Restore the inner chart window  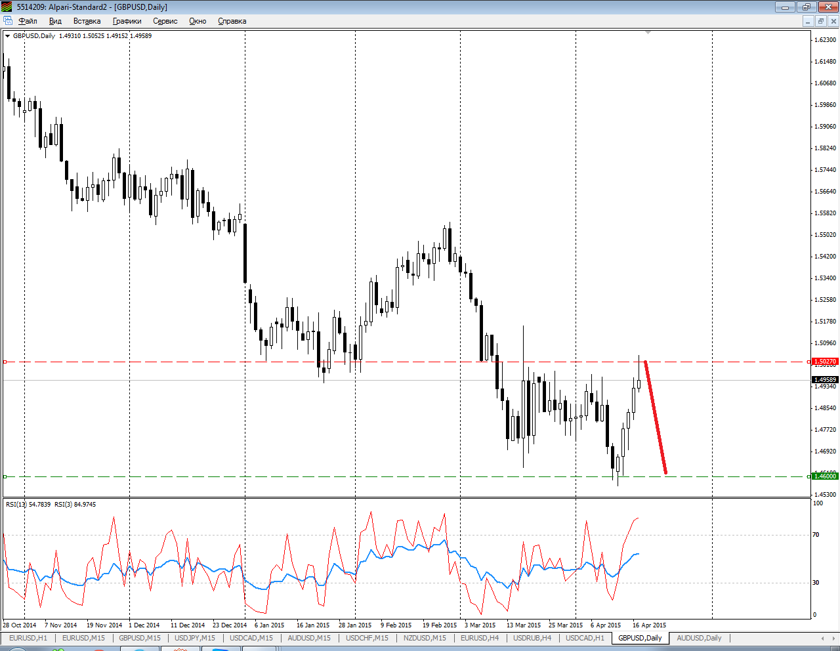(x=820, y=21)
